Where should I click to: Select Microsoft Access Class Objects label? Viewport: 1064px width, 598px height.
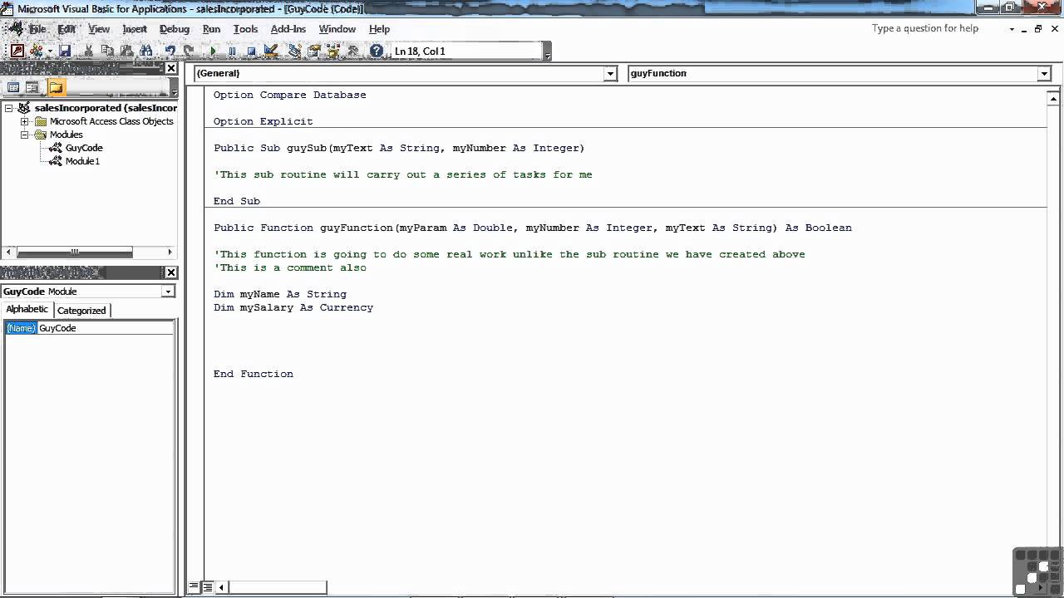click(111, 121)
